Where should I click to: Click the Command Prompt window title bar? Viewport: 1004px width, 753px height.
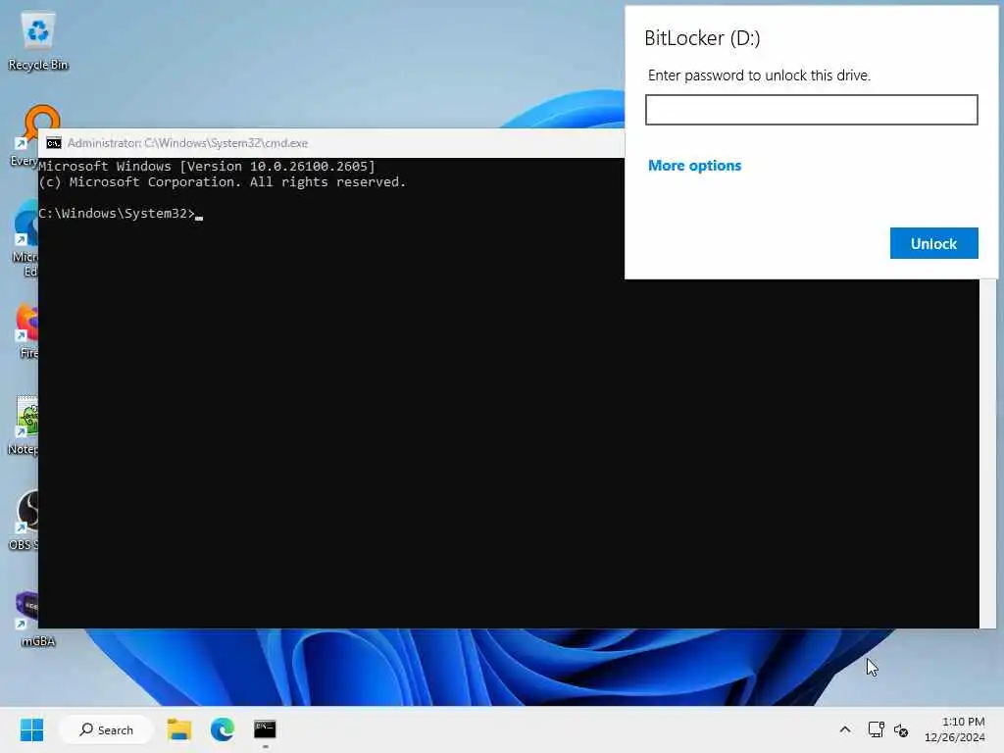[x=331, y=143]
